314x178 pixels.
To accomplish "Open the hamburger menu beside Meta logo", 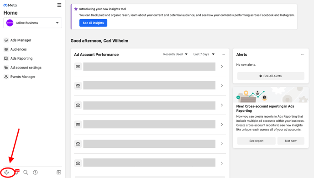I will coord(59,5).
